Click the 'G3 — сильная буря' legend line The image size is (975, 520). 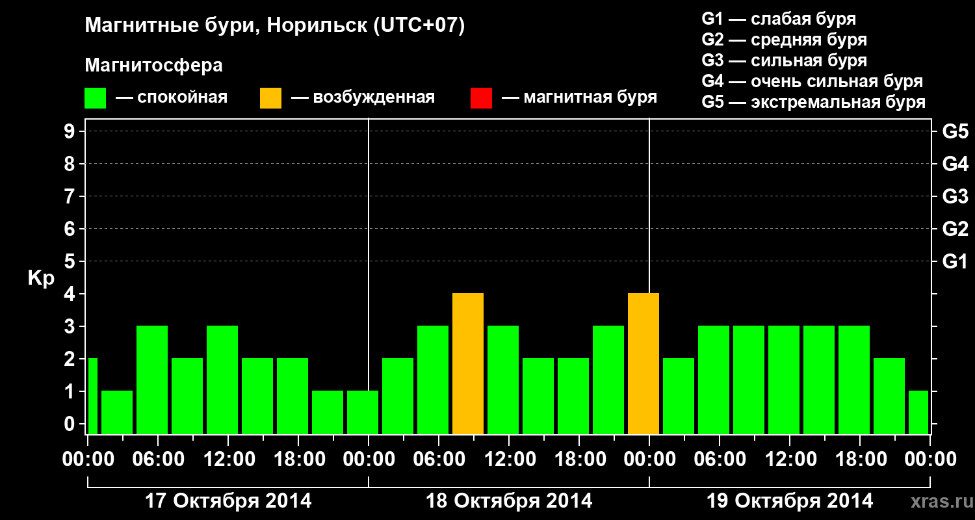pos(785,60)
